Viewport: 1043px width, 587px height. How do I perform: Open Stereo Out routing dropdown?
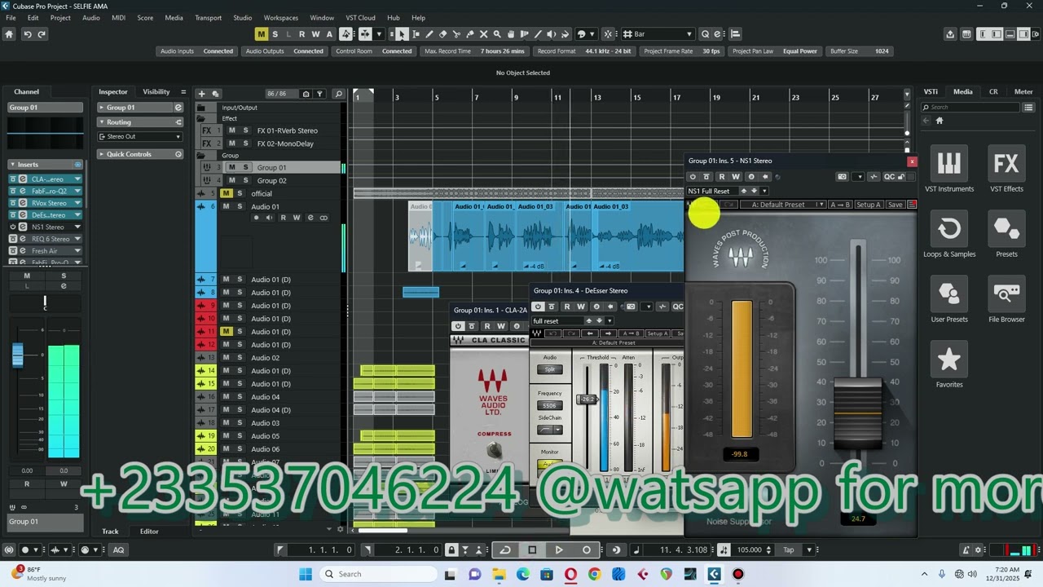140,136
